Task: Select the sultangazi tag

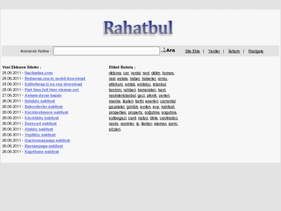Action: (118, 118)
